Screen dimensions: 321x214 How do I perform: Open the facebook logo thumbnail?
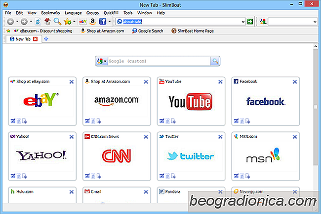coord(266,101)
